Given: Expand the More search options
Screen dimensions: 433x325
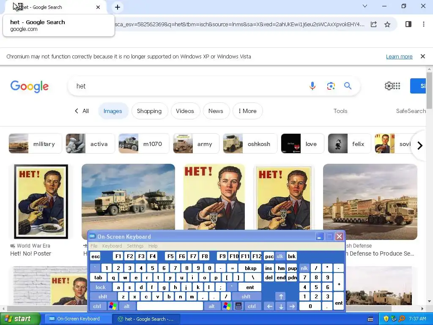Looking at the screenshot, I should (247, 111).
